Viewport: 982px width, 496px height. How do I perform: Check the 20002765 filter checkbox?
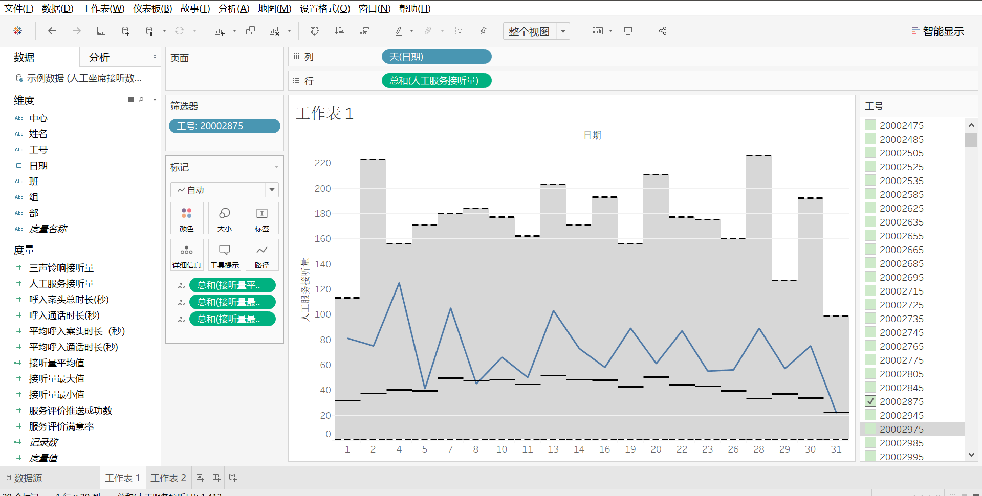point(870,346)
